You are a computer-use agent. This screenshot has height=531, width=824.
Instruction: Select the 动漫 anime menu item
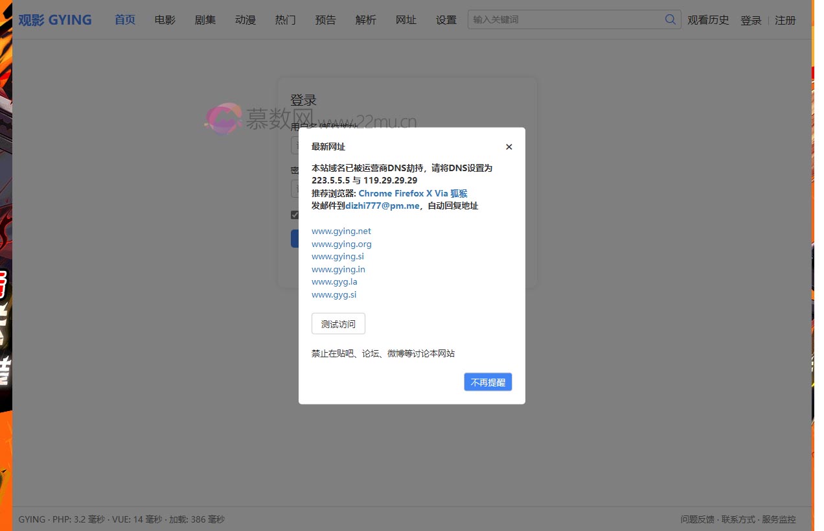[x=245, y=19]
